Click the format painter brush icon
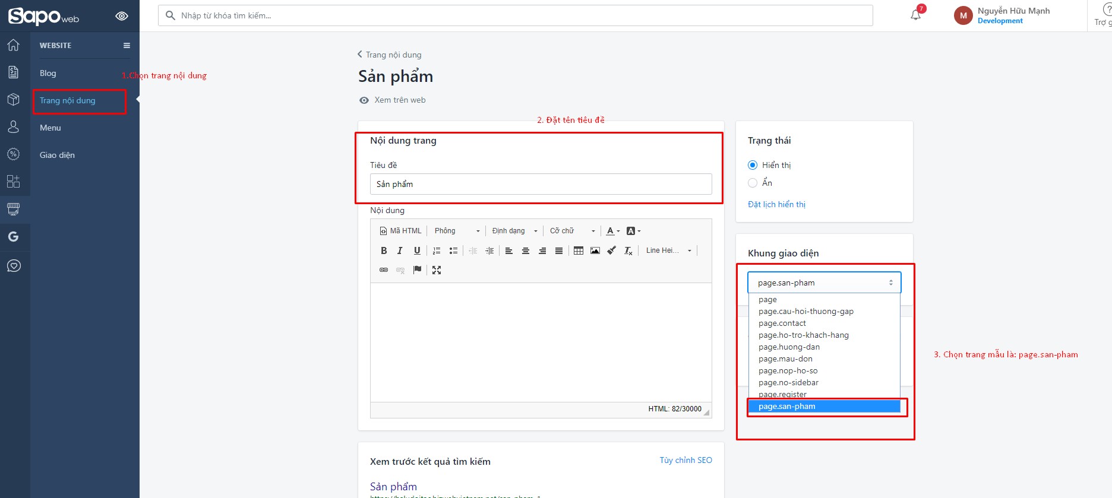This screenshot has width=1112, height=498. (x=612, y=250)
